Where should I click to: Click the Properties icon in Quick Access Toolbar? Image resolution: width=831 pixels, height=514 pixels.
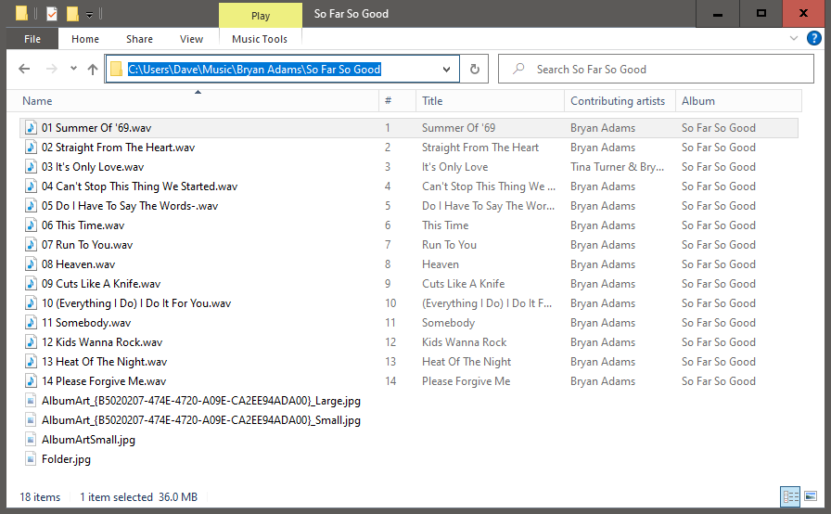51,14
